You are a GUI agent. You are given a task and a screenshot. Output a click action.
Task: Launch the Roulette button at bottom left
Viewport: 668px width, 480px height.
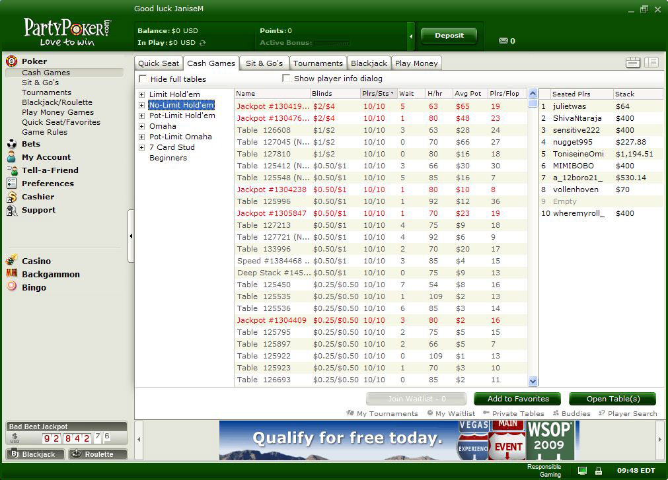[98, 454]
